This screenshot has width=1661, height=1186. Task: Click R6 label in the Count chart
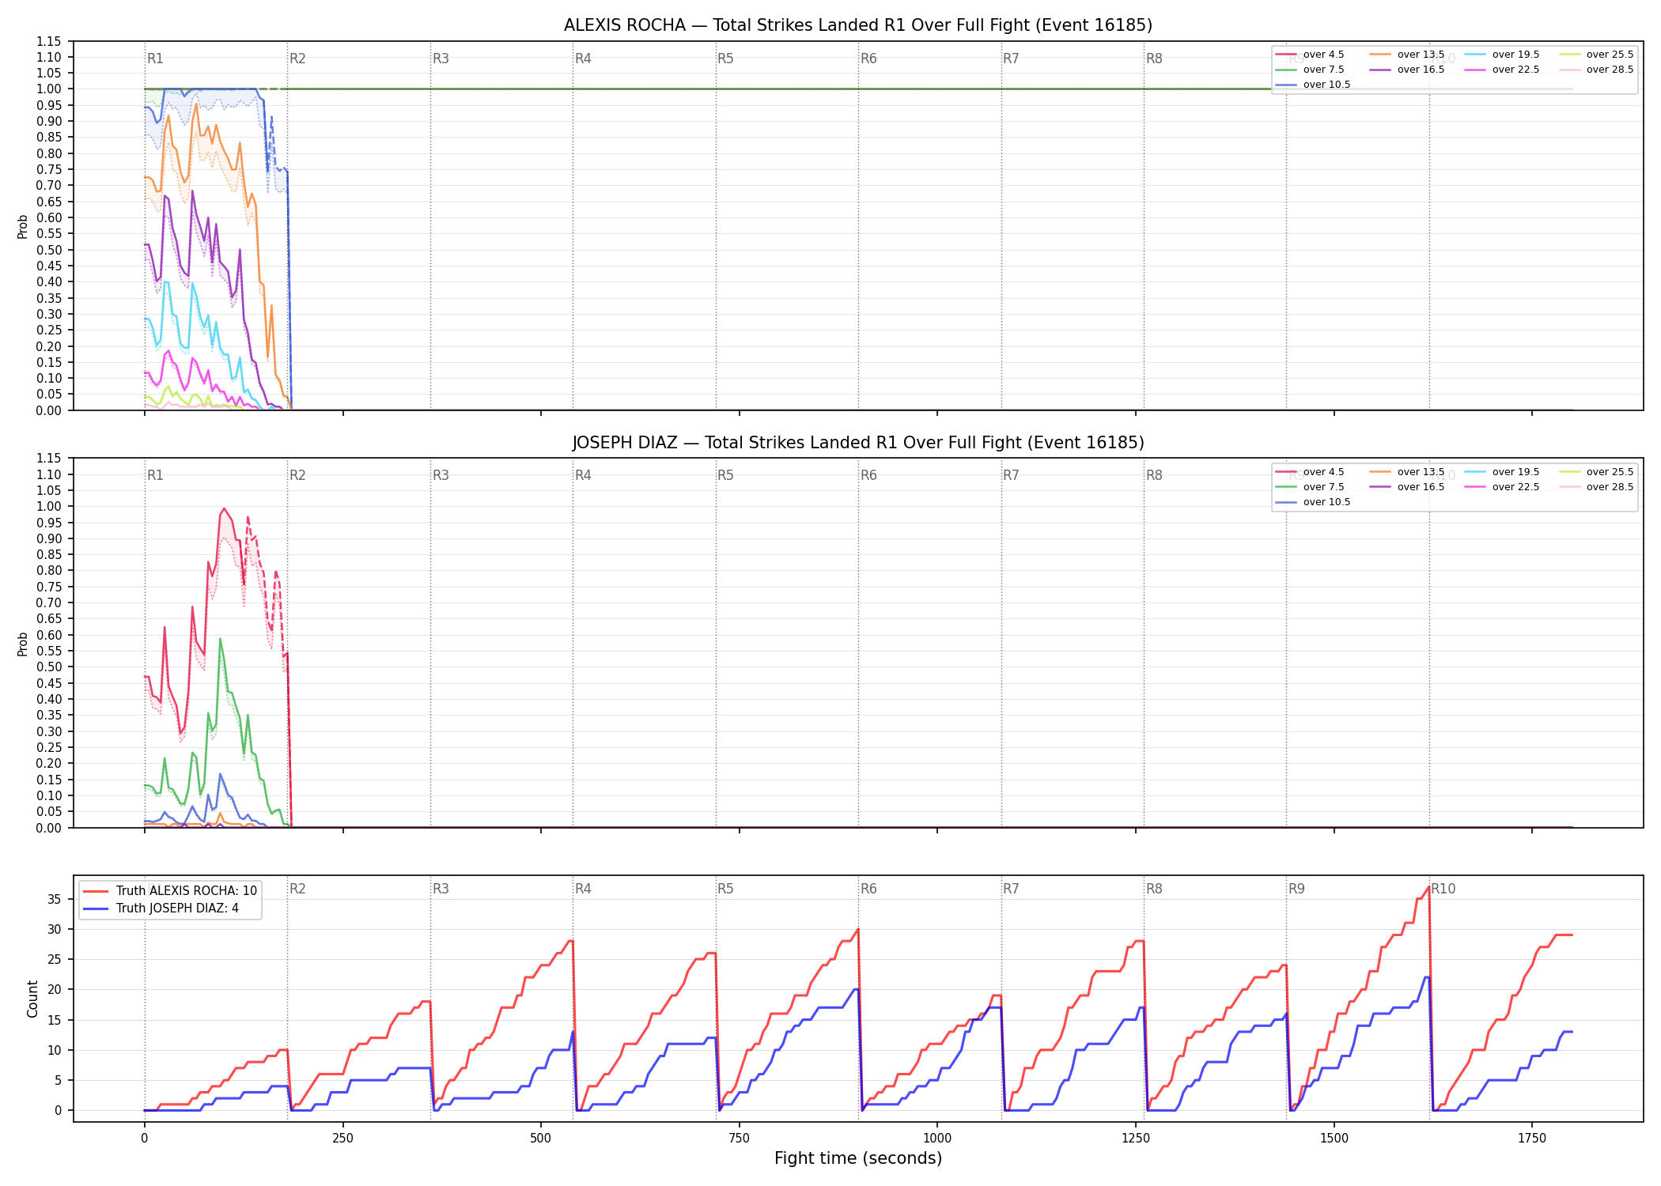868,889
